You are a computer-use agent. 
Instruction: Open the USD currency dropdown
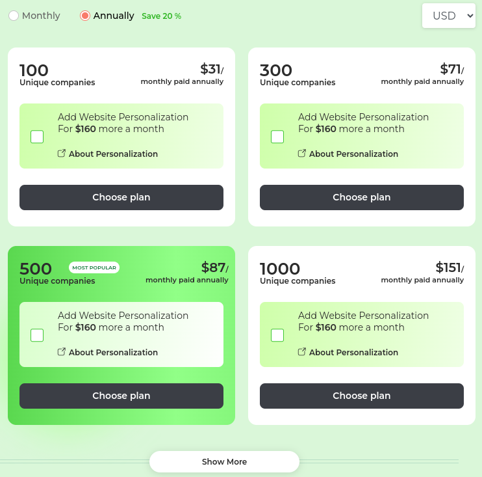(449, 16)
